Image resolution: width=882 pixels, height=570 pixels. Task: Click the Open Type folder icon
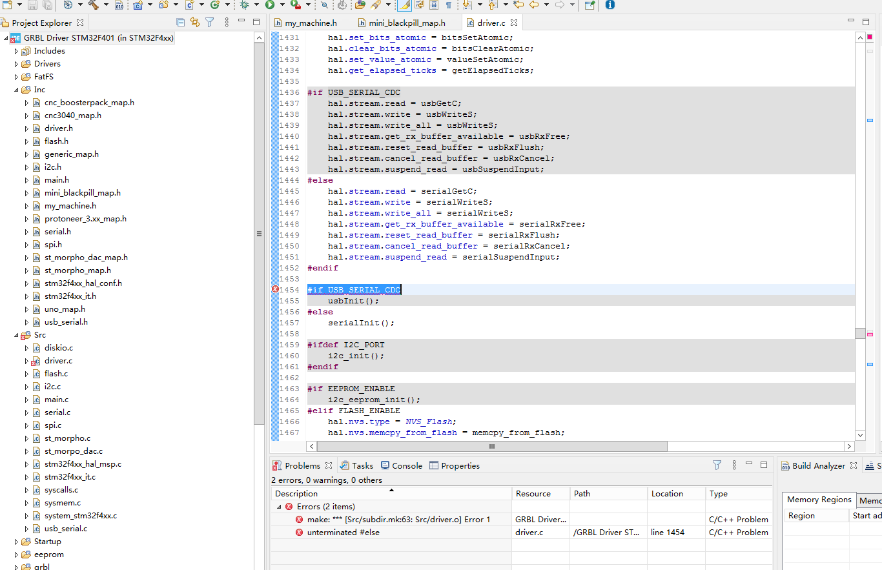360,5
